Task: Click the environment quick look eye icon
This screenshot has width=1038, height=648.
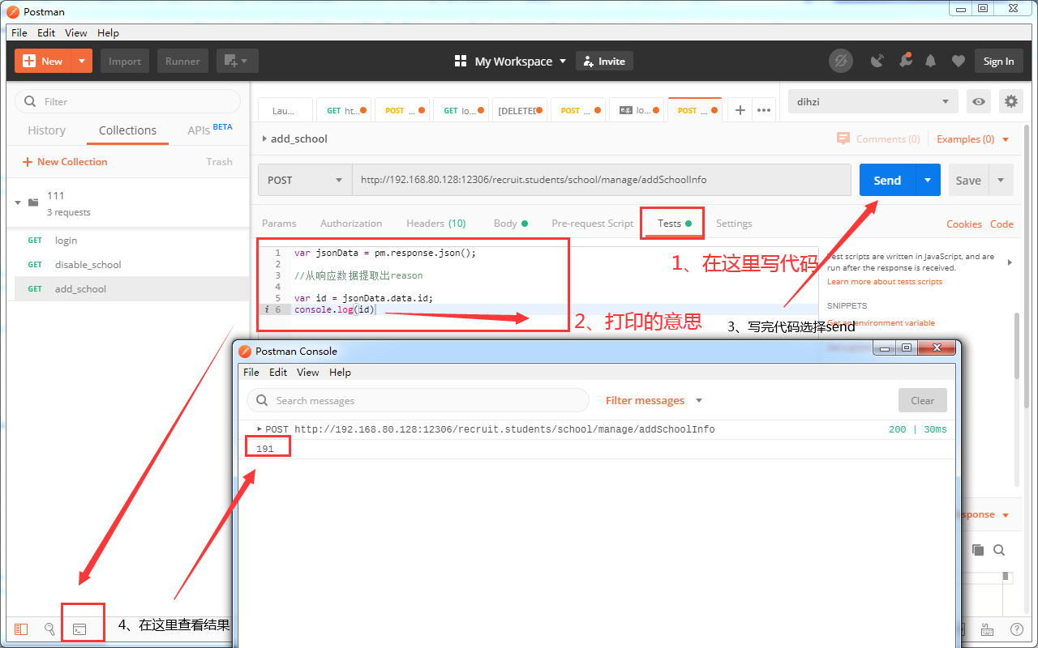Action: [980, 101]
